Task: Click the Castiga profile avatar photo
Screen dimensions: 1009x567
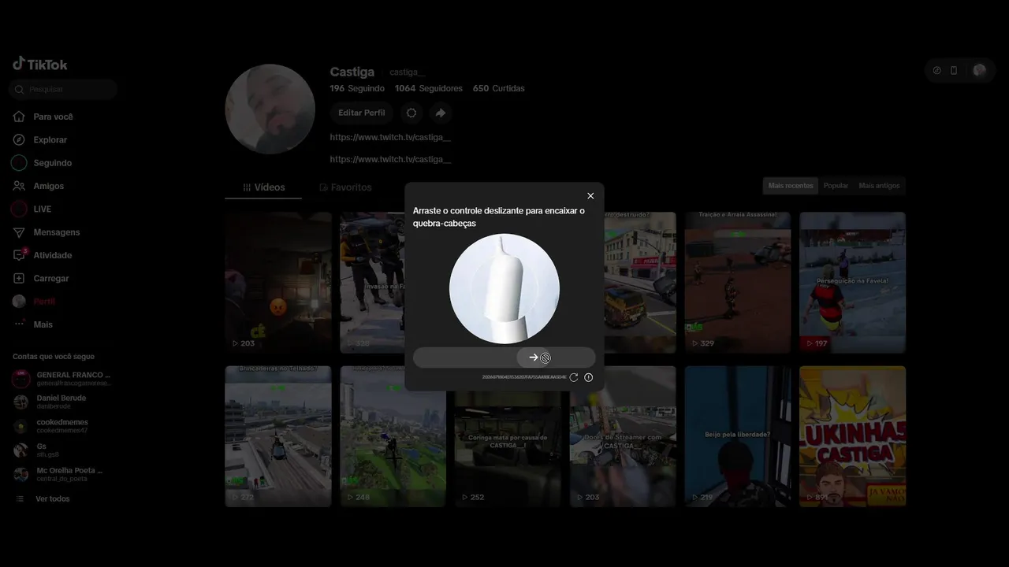Action: [270, 109]
